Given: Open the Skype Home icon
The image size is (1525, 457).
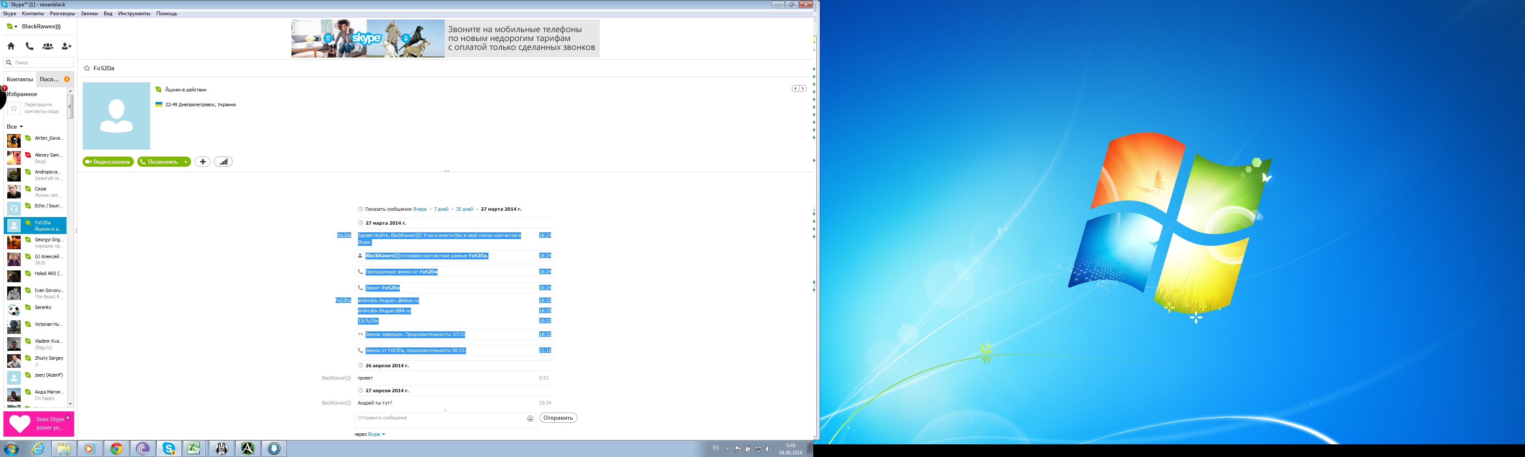Looking at the screenshot, I should (11, 46).
